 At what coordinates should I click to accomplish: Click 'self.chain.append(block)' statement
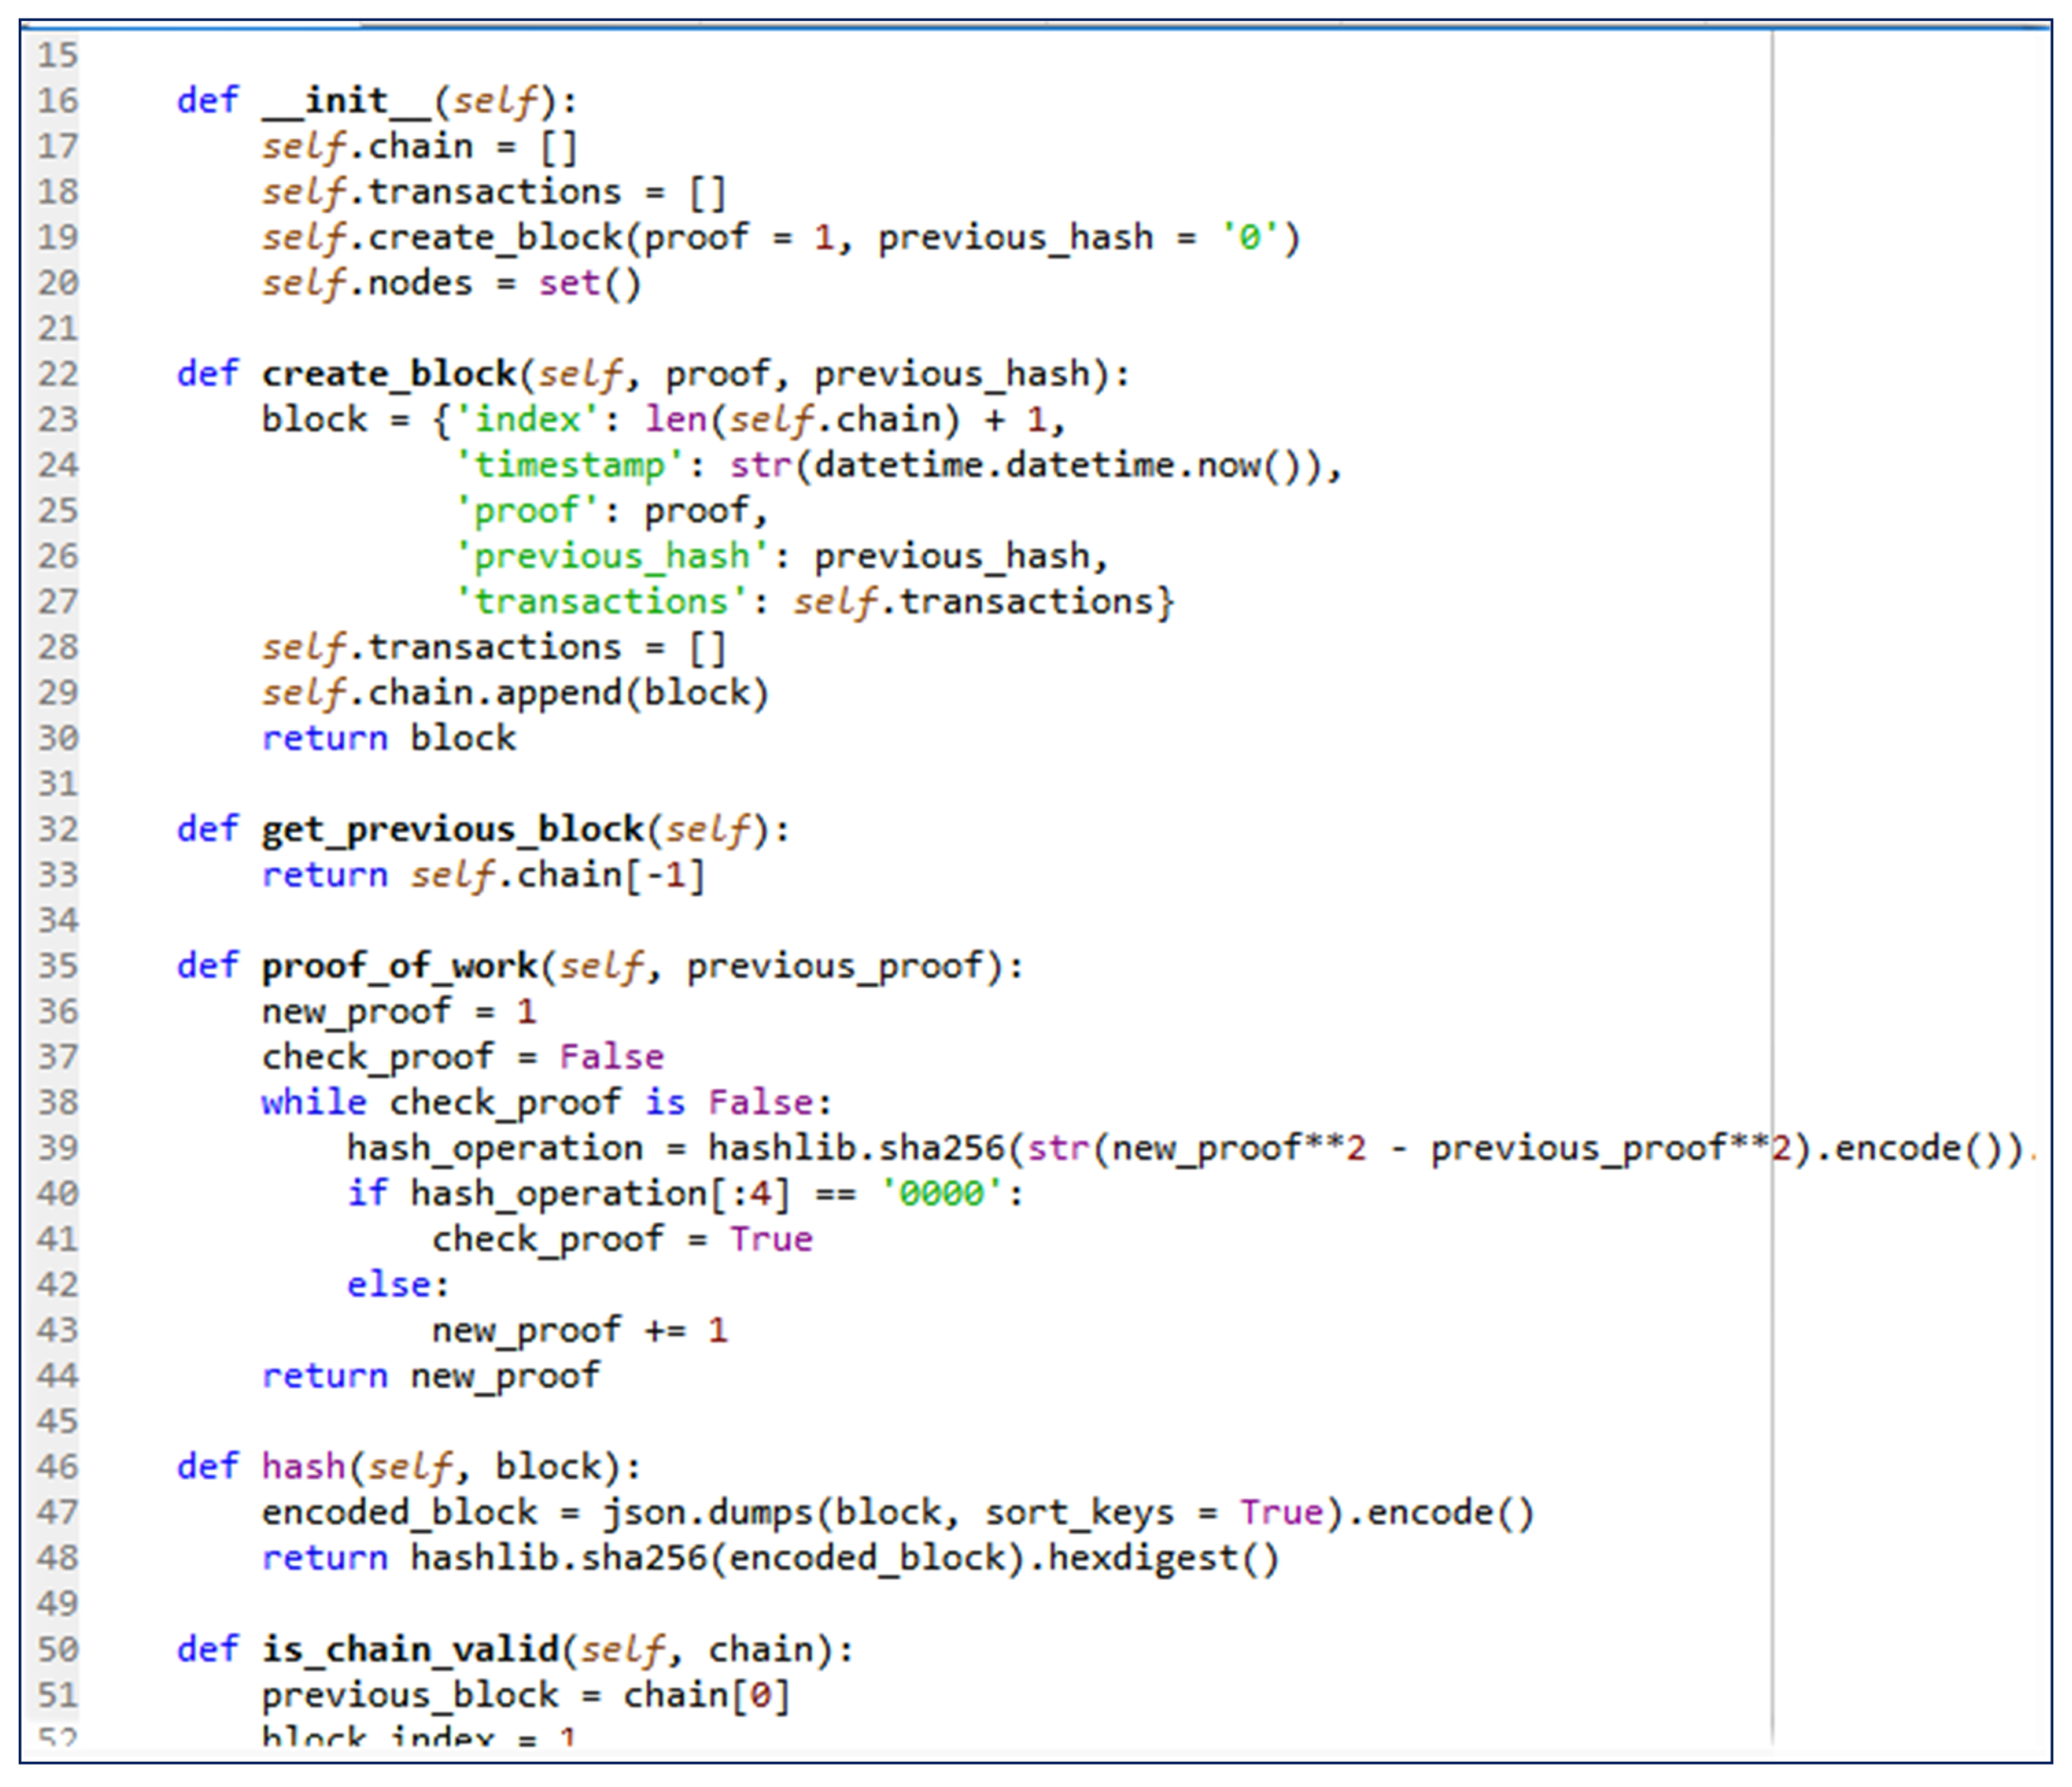515,693
